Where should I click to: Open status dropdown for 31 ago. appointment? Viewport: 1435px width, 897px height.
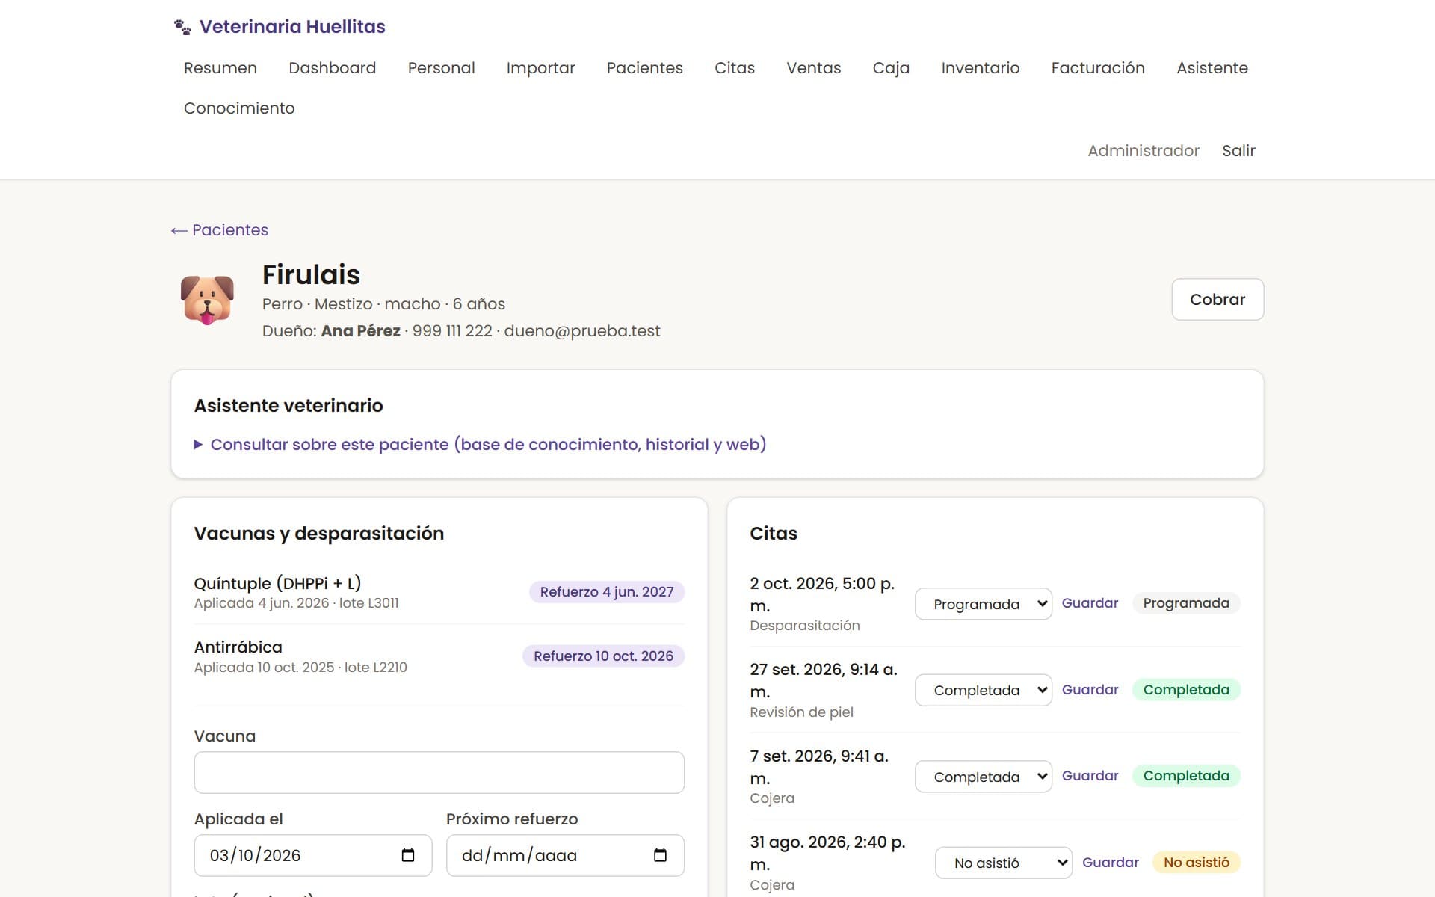[1003, 863]
